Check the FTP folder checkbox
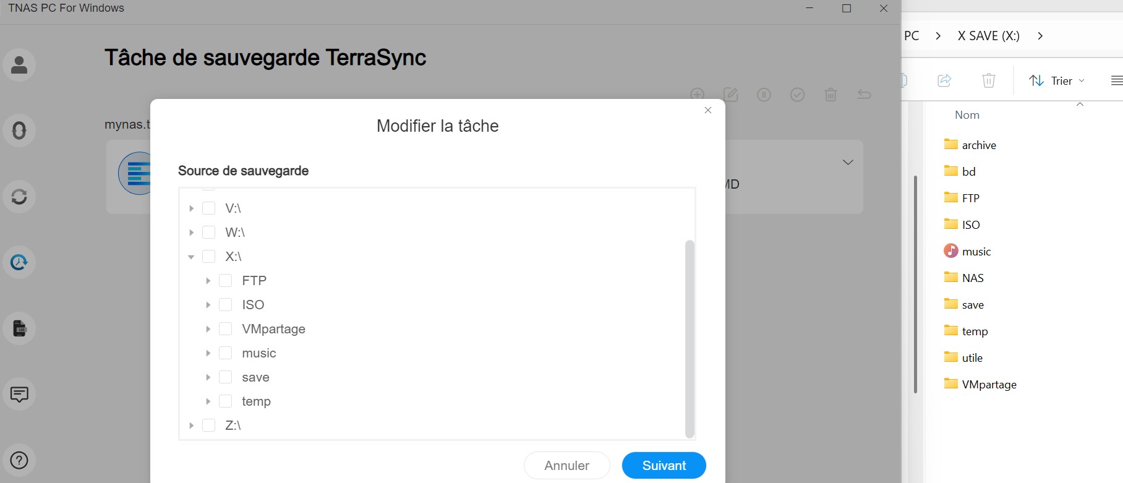 click(x=226, y=281)
